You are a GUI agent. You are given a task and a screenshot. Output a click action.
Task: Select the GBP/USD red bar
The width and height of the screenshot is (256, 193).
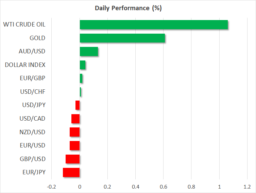click(73, 159)
